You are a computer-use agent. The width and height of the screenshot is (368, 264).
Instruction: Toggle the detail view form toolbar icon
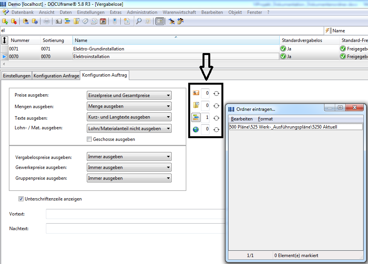160,22
